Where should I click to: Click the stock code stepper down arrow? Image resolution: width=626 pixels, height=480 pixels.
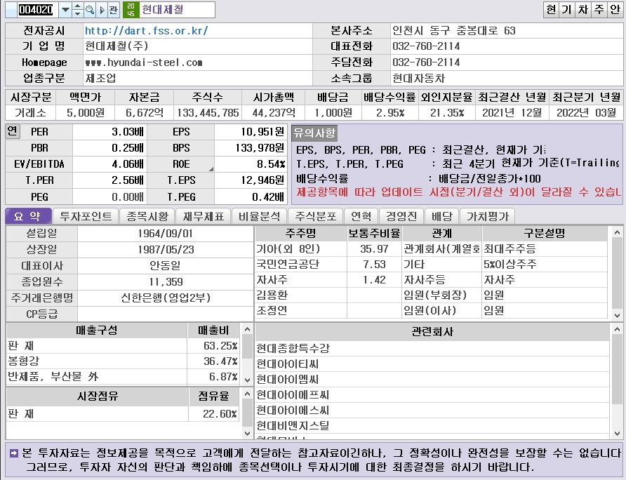(x=78, y=14)
